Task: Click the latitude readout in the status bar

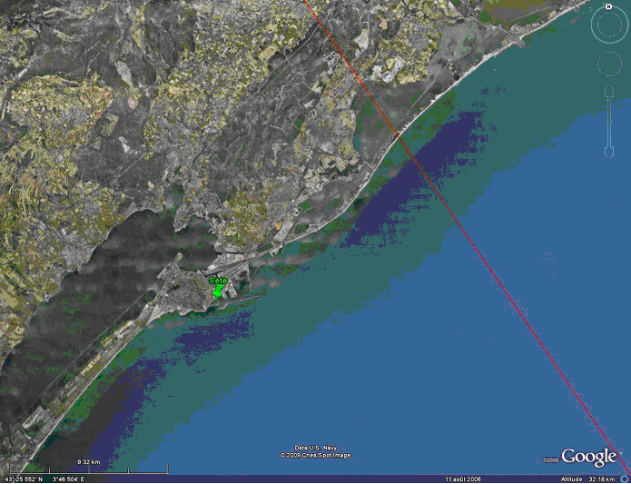Action: pos(24,479)
